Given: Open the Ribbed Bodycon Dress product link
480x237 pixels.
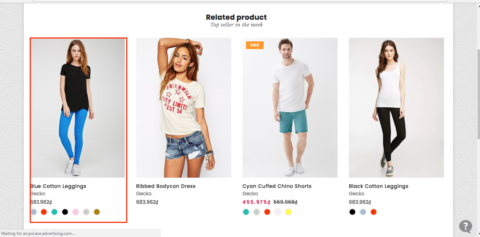Looking at the screenshot, I should [x=166, y=186].
